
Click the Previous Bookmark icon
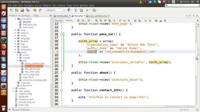[120, 21]
